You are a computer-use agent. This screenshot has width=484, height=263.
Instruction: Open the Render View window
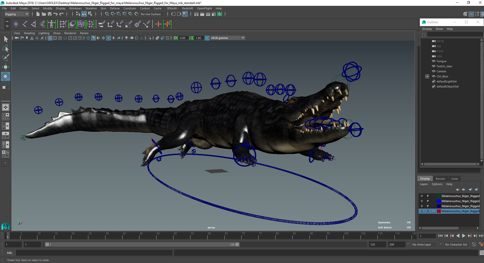point(196,14)
